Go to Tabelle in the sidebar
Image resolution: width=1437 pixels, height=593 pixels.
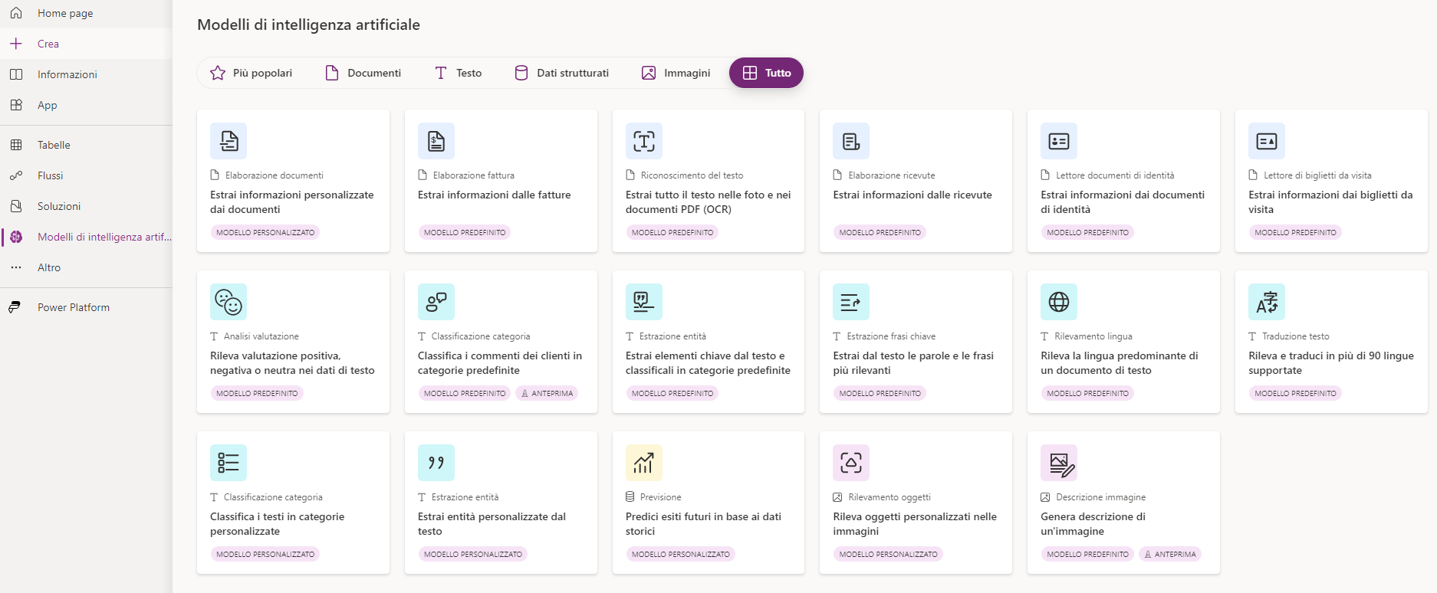pos(54,145)
